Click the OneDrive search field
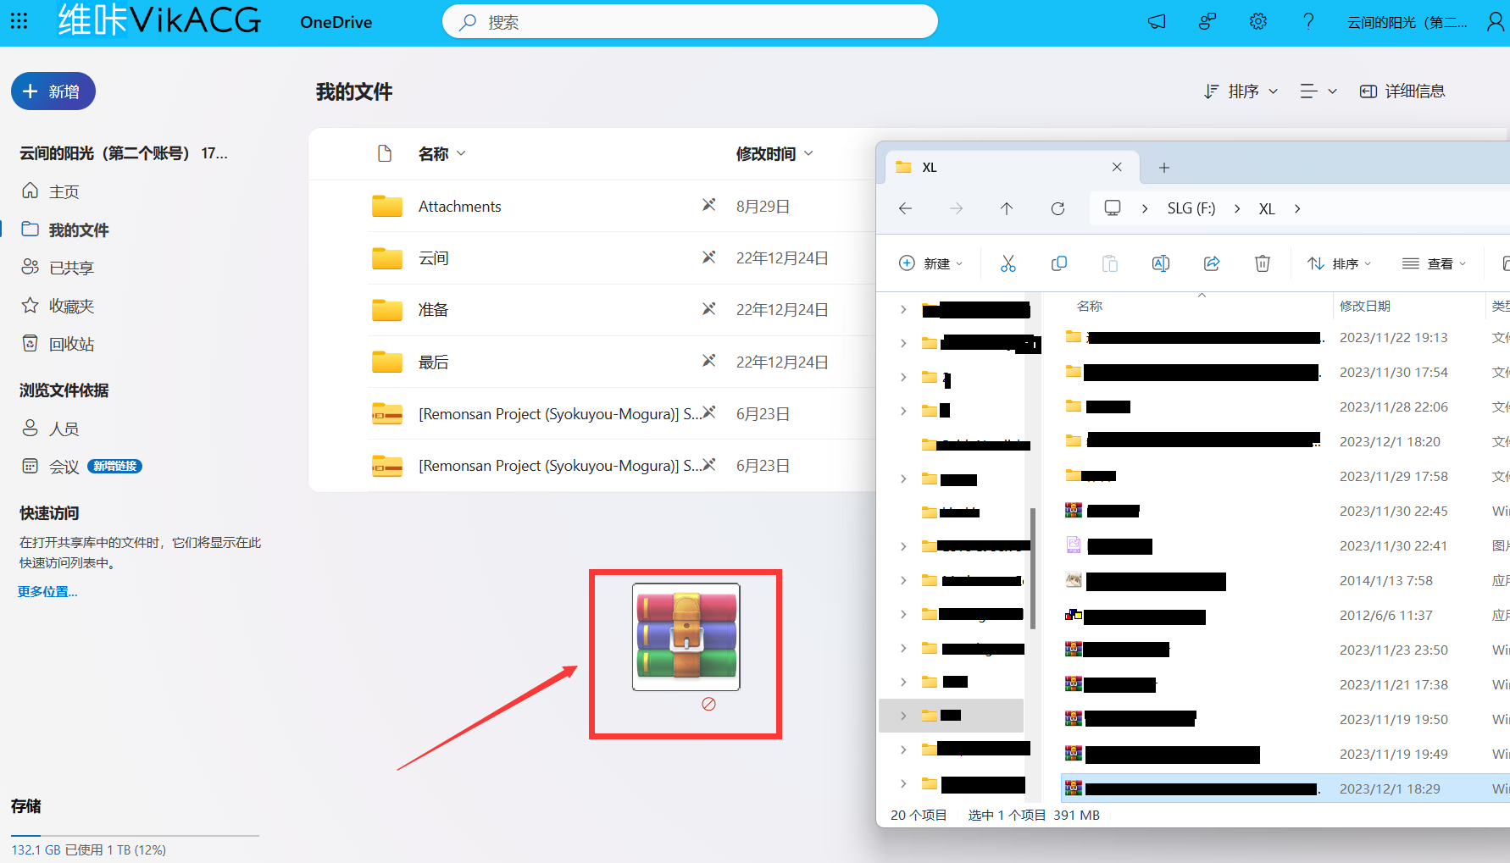Image resolution: width=1510 pixels, height=863 pixels. (x=690, y=22)
